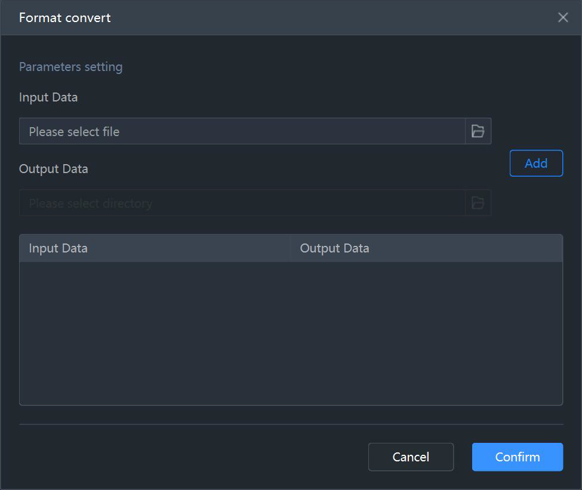Click the empty area under Output Data column

pyautogui.click(x=426, y=334)
